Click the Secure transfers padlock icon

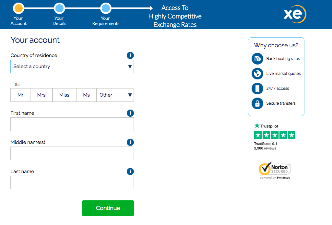click(257, 103)
